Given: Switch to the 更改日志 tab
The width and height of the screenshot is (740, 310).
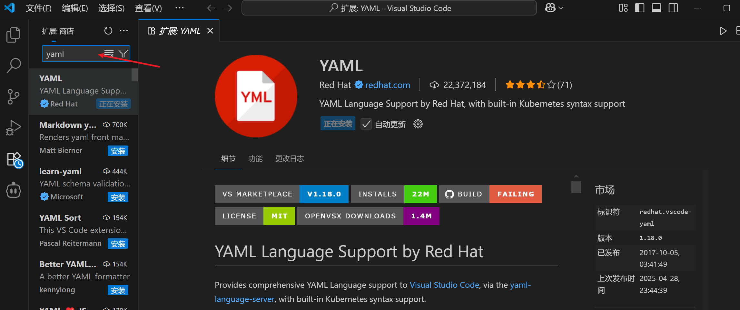Looking at the screenshot, I should click(x=290, y=158).
